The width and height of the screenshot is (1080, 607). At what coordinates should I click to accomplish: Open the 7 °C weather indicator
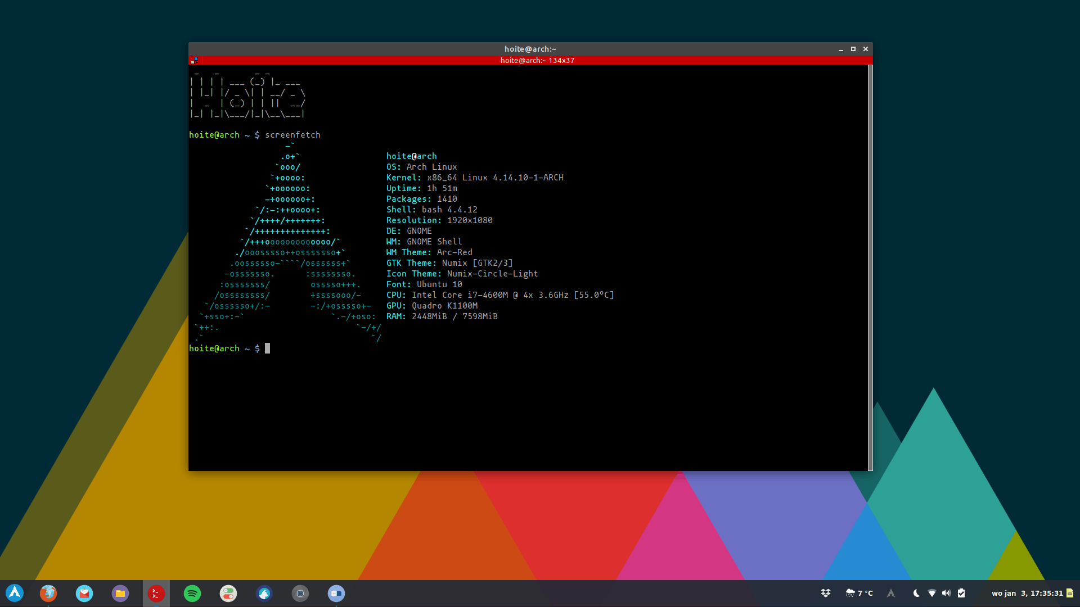point(859,593)
